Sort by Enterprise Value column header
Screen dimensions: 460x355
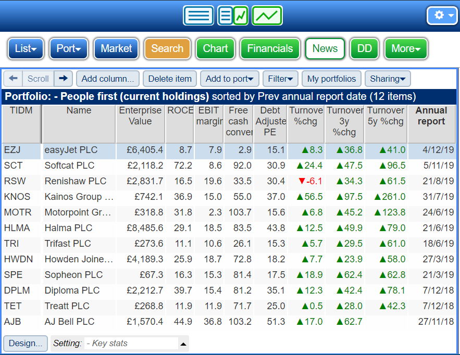140,124
